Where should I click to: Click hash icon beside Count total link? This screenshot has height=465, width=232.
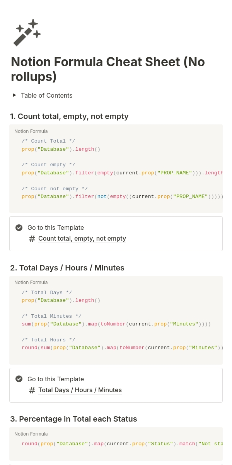32,239
